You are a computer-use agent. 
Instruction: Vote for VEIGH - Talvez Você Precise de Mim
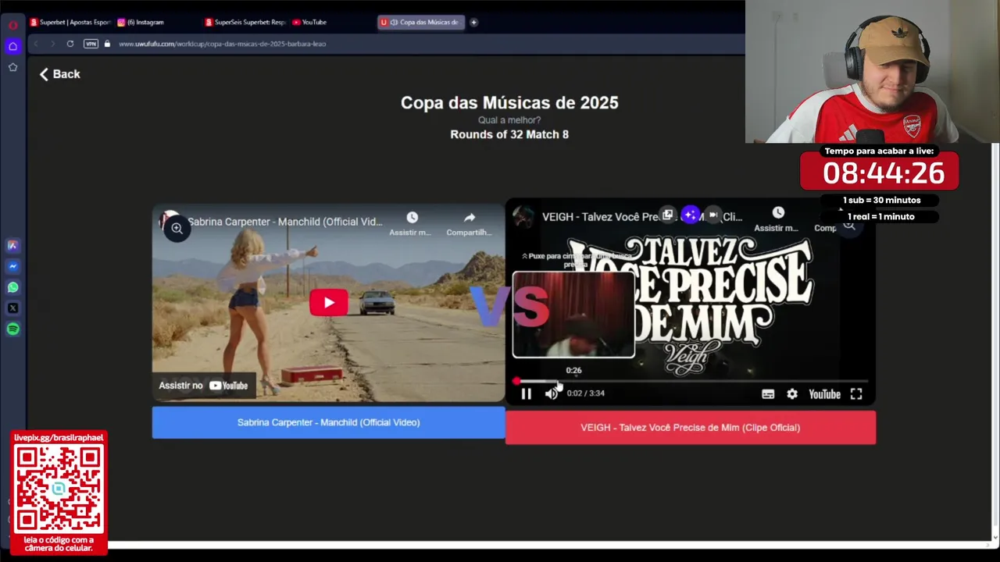pyautogui.click(x=691, y=428)
